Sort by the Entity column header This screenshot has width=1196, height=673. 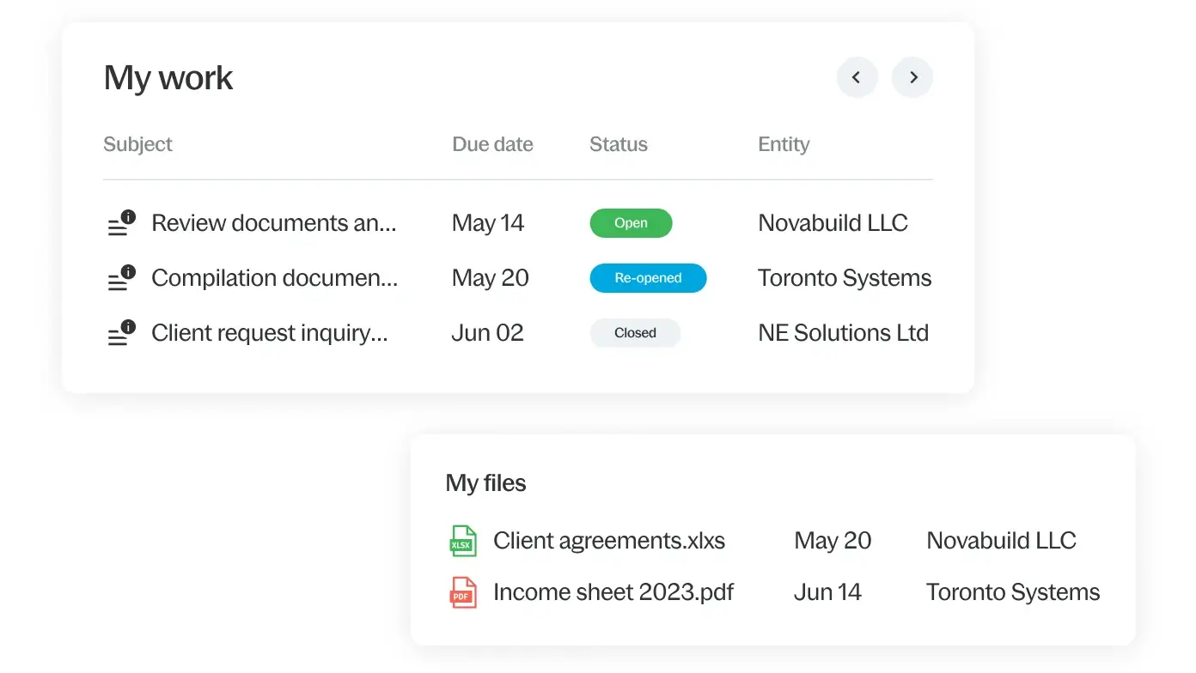click(784, 144)
